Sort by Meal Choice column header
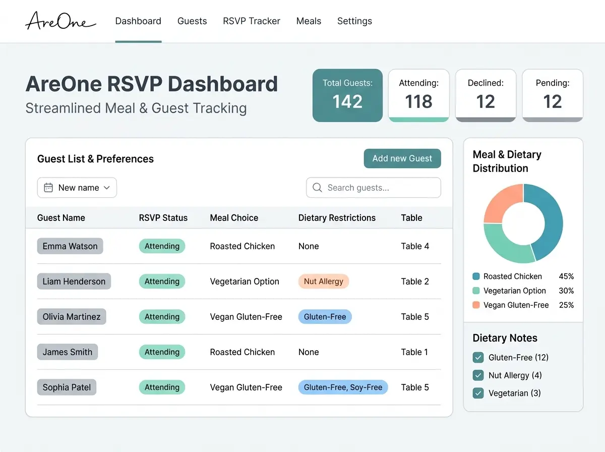 point(234,218)
